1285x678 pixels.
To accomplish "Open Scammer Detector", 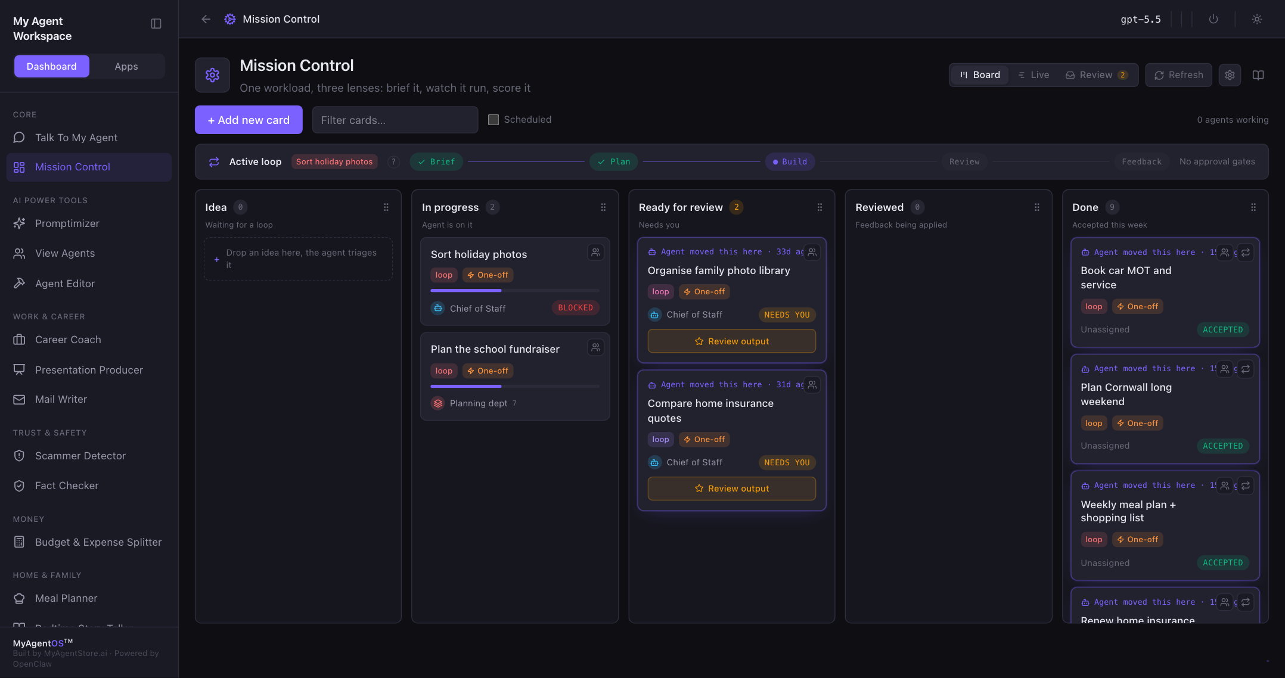I will 89,456.
